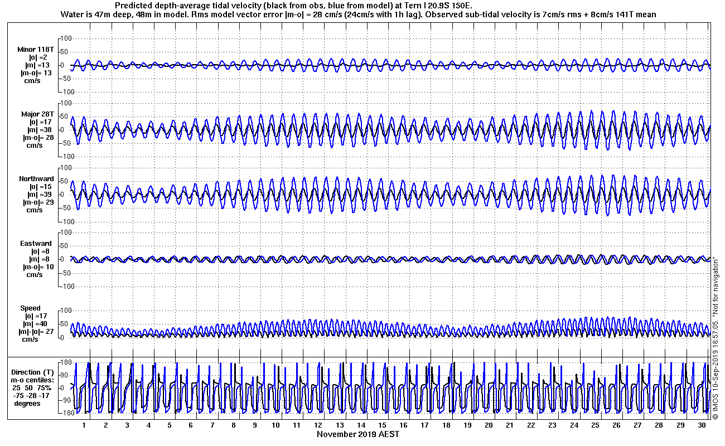Click the '-75 -28 -17' centile values
Image resolution: width=725 pixels, height=446 pixels.
point(32,396)
